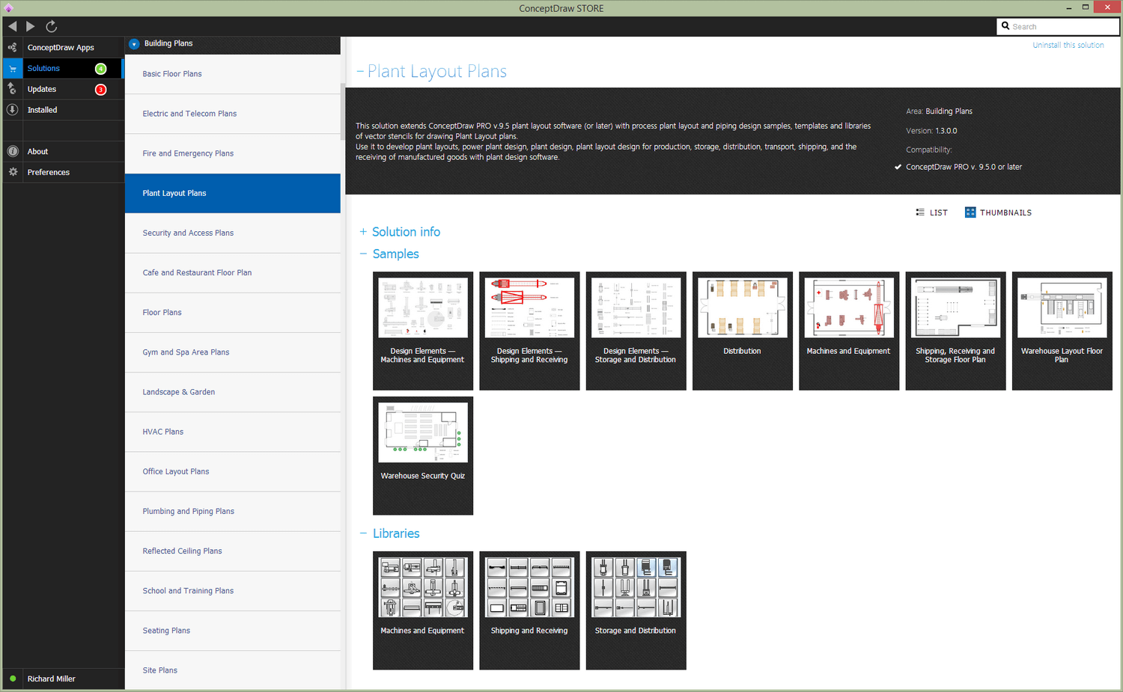1123x692 pixels.
Task: Click the Solutions shopping cart icon
Action: [x=13, y=68]
